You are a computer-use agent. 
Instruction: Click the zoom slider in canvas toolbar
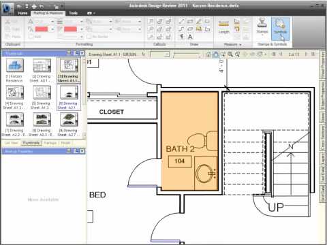[186, 54]
